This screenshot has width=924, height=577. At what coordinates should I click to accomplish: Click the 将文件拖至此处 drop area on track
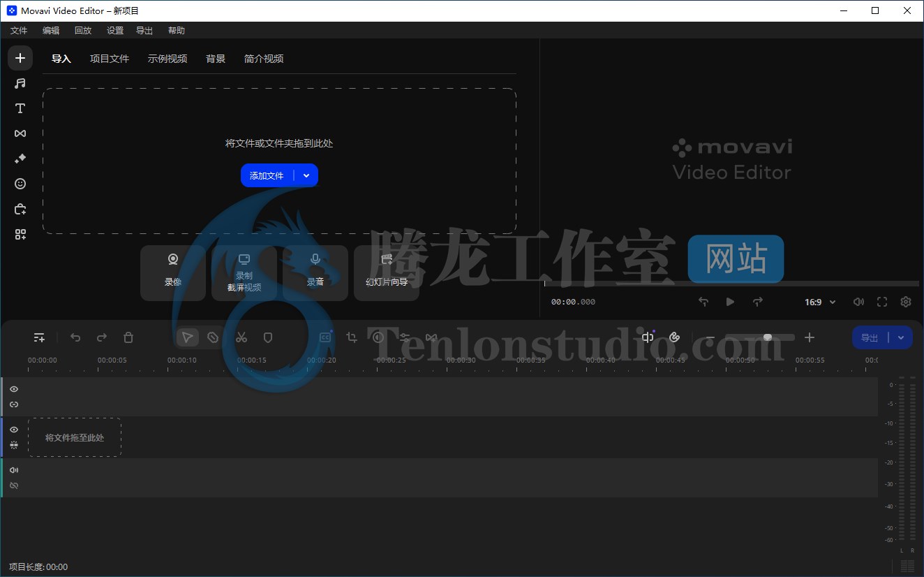(75, 437)
